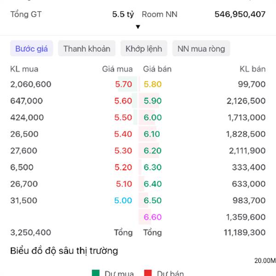Tap the ask price 5.90
276x276 pixels.
coord(153,101)
